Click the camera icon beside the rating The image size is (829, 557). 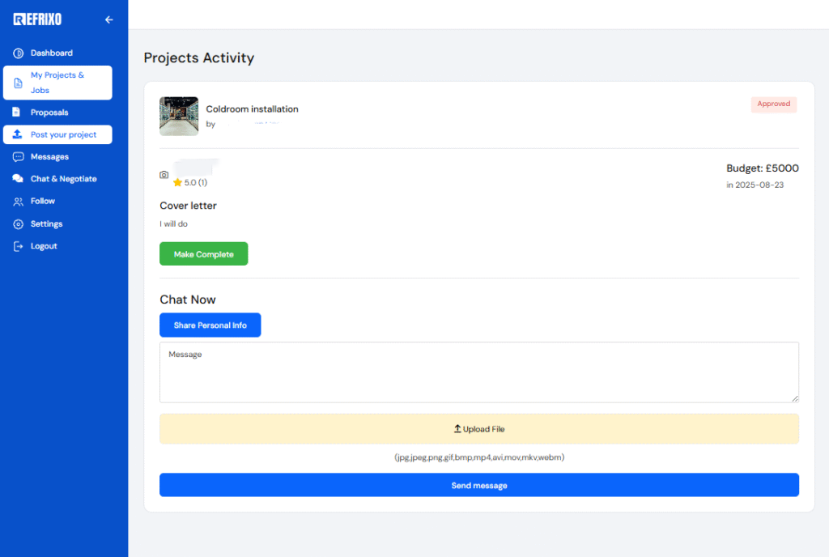pos(164,175)
